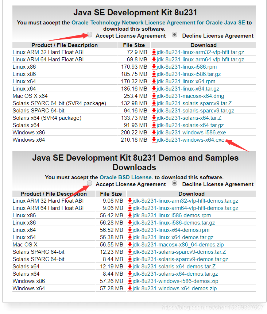Screen dimensions: 267x314
Task: Click download arrow icon beside jdk-8u231-solaris-sparcv9.tar.gz
Action: (154, 111)
